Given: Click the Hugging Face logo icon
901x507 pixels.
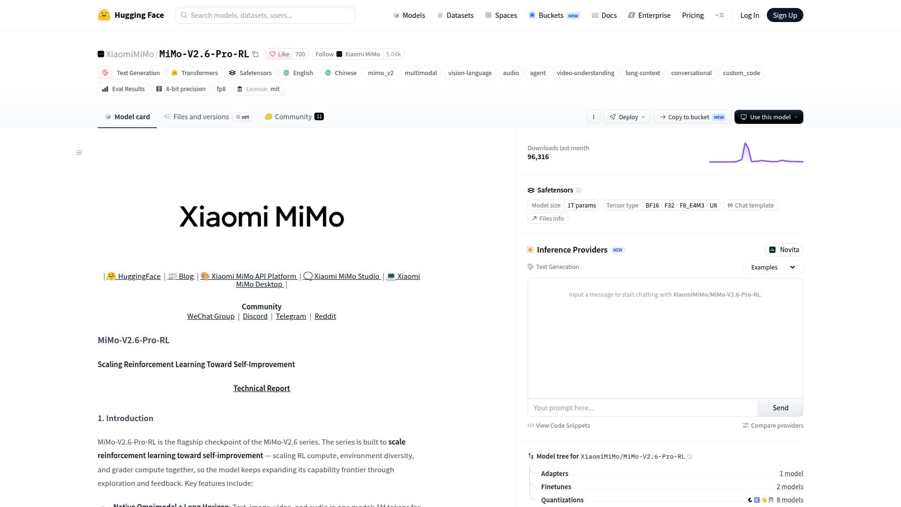Looking at the screenshot, I should coord(104,15).
